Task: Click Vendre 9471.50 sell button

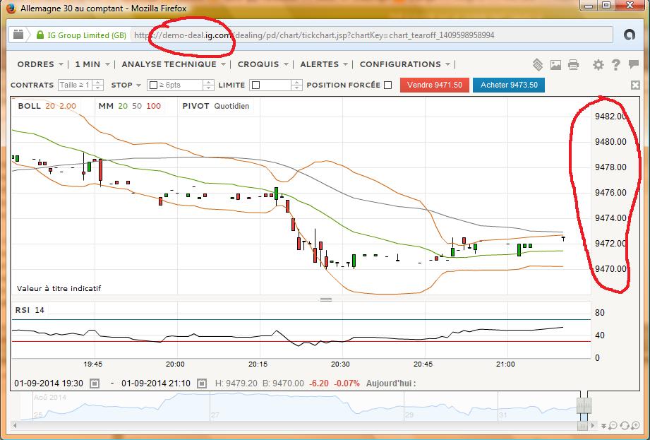Action: (434, 85)
